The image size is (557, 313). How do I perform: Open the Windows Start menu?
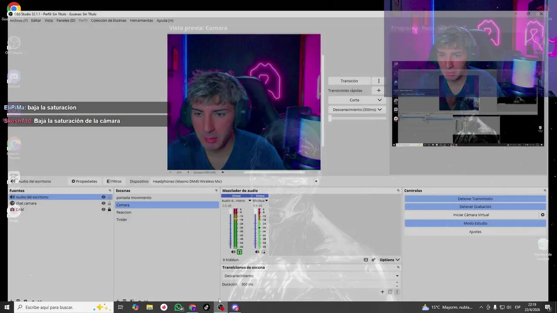[7, 307]
